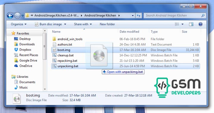Screen dimensions: 214x113
Task: Go back using the Back arrow button
Action: coord(10,15)
